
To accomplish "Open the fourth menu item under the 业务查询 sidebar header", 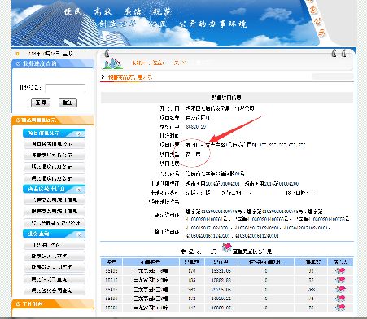I will (x=55, y=279).
